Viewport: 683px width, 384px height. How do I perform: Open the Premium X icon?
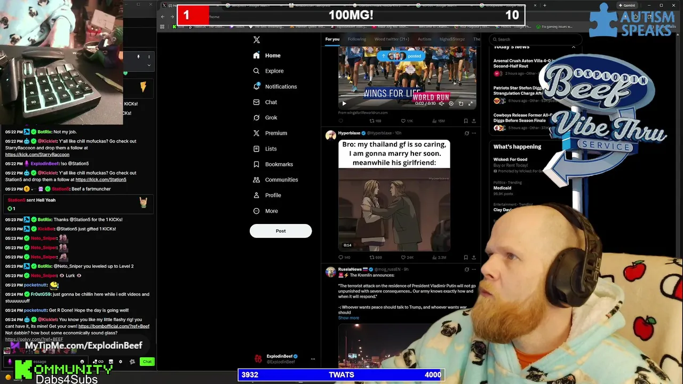(x=257, y=133)
